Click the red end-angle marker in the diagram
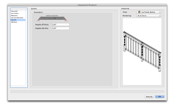 click(66, 20)
